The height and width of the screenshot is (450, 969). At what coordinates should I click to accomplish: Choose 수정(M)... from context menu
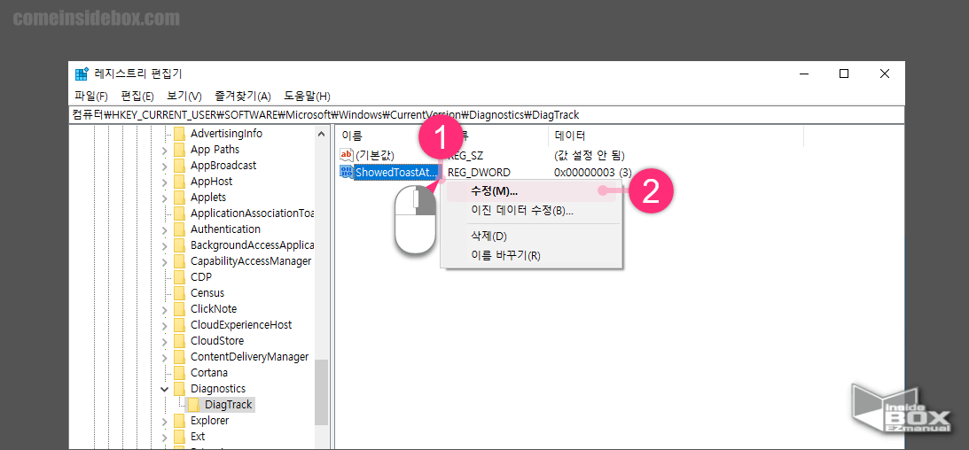495,192
